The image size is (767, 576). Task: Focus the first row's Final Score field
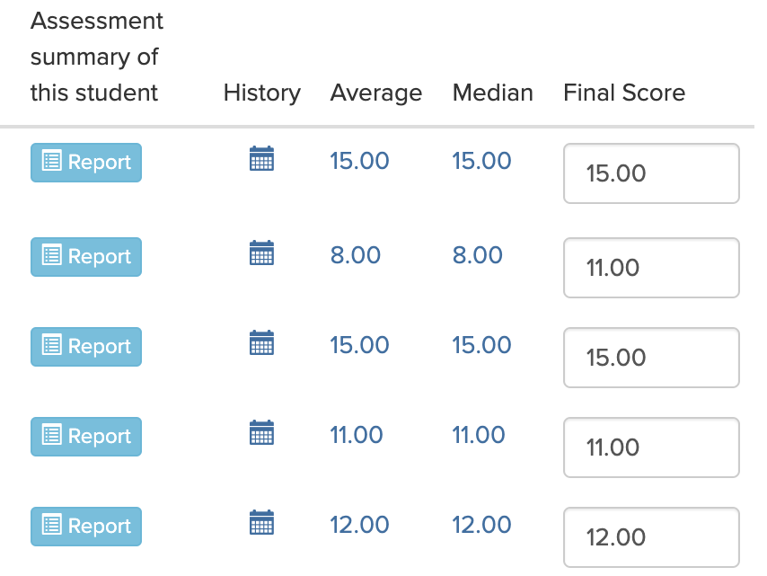point(651,173)
